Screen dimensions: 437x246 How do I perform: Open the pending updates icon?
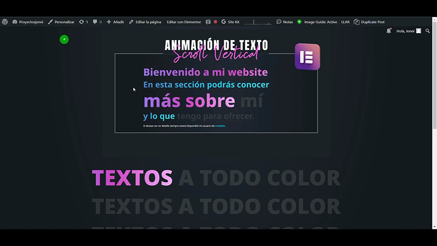[84, 22]
